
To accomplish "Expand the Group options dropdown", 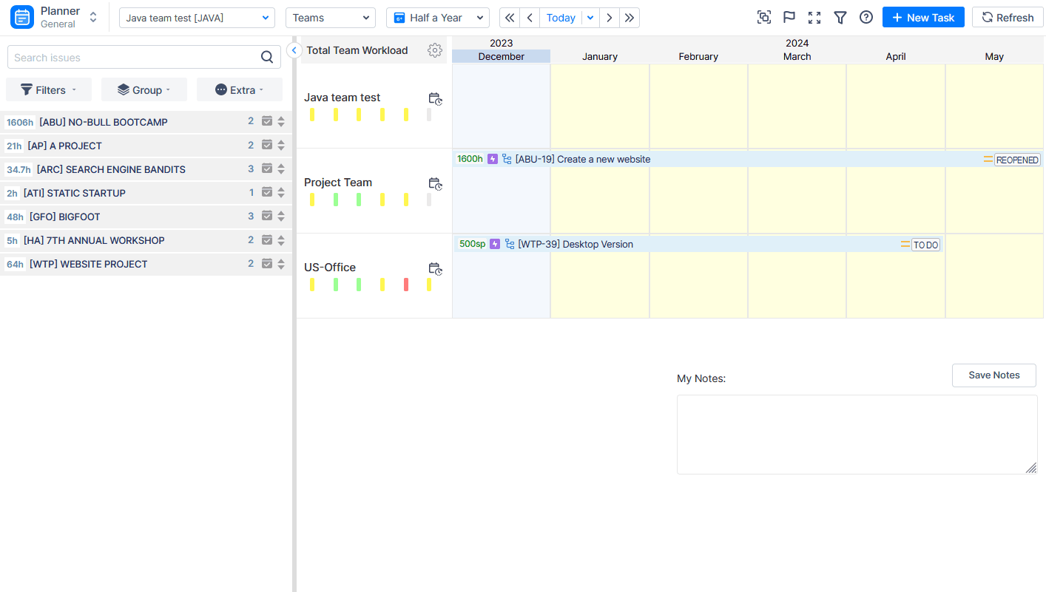I will [144, 89].
